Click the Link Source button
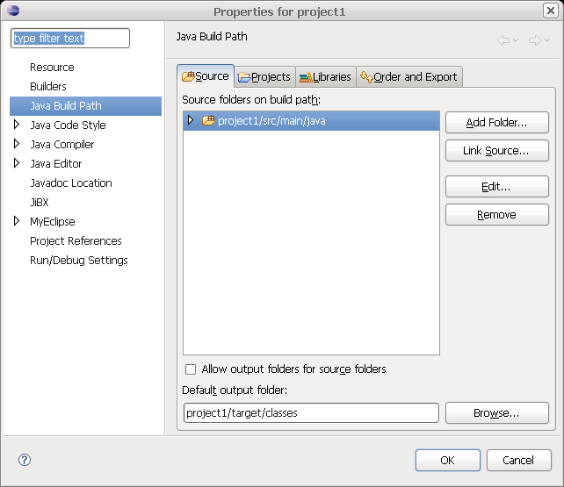The width and height of the screenshot is (564, 487). point(496,151)
